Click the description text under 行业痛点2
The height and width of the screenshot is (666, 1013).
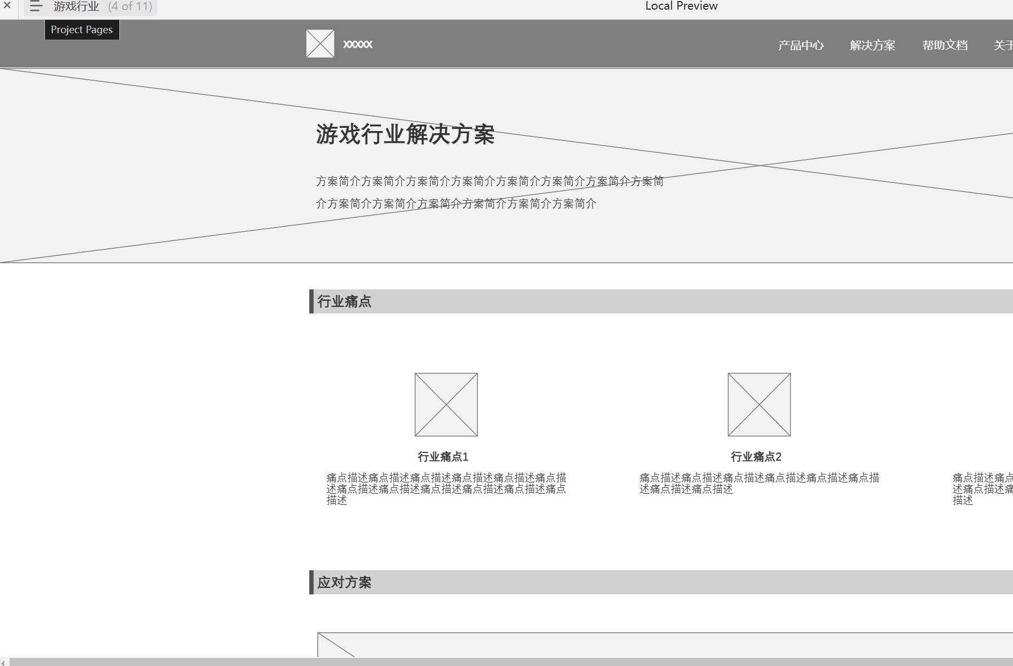[x=759, y=483]
